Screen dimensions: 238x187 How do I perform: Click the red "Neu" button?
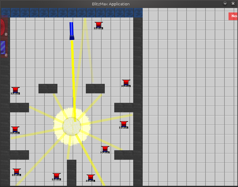(x=233, y=16)
